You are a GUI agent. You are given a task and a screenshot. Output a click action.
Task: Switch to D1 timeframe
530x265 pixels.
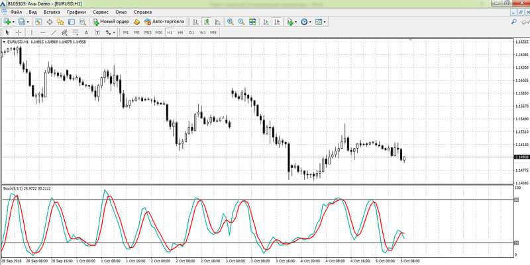point(191,32)
